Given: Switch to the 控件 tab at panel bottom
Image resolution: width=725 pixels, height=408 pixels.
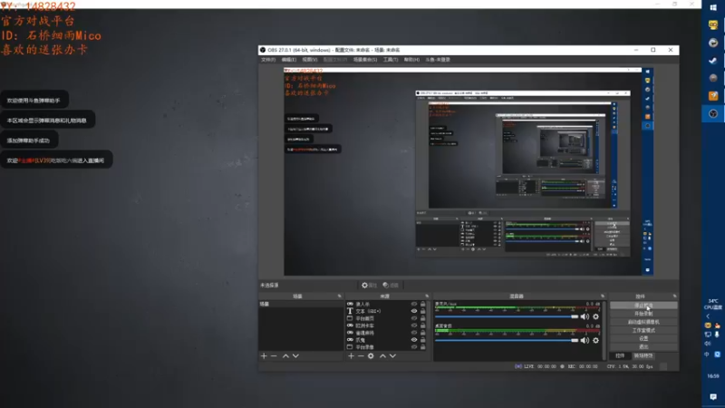Looking at the screenshot, I should 620,355.
